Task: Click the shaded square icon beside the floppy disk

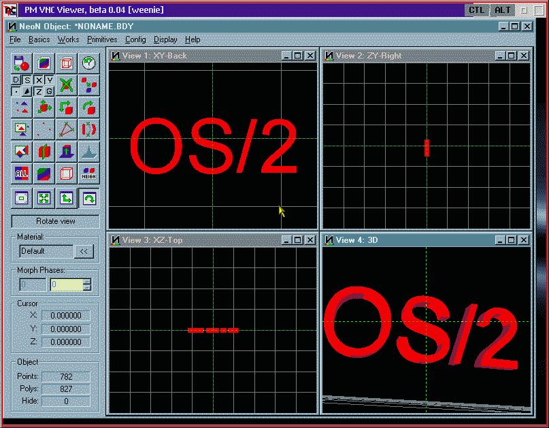Action: coord(44,63)
